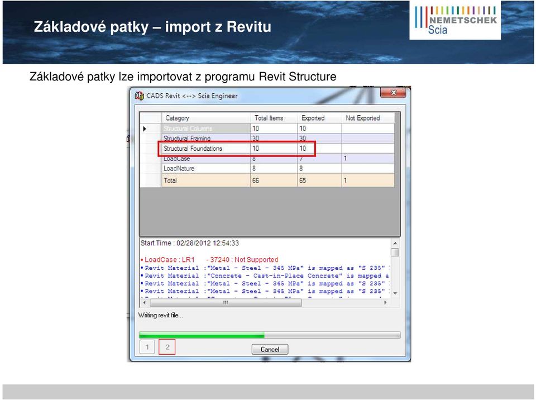Click the Exported column header

(x=319, y=118)
